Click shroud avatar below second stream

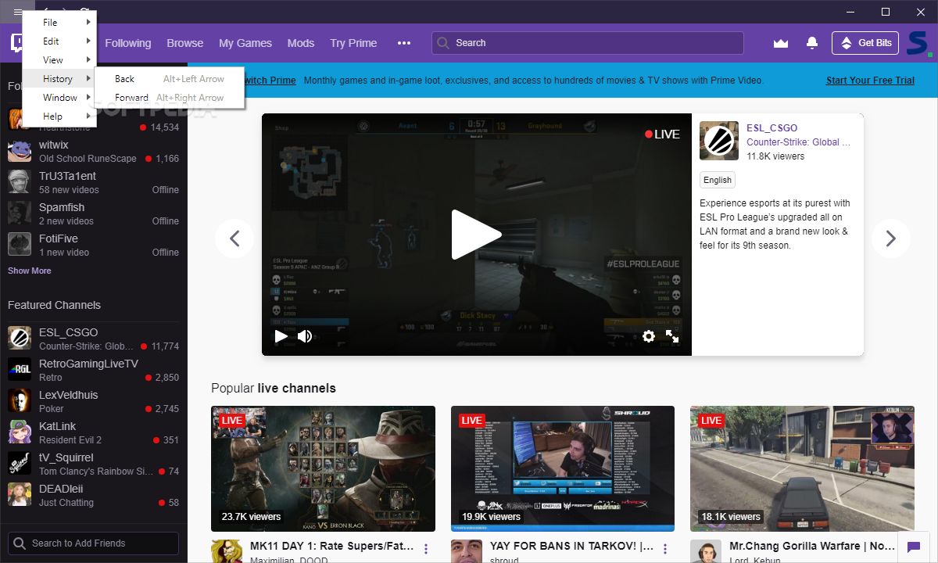[467, 551]
